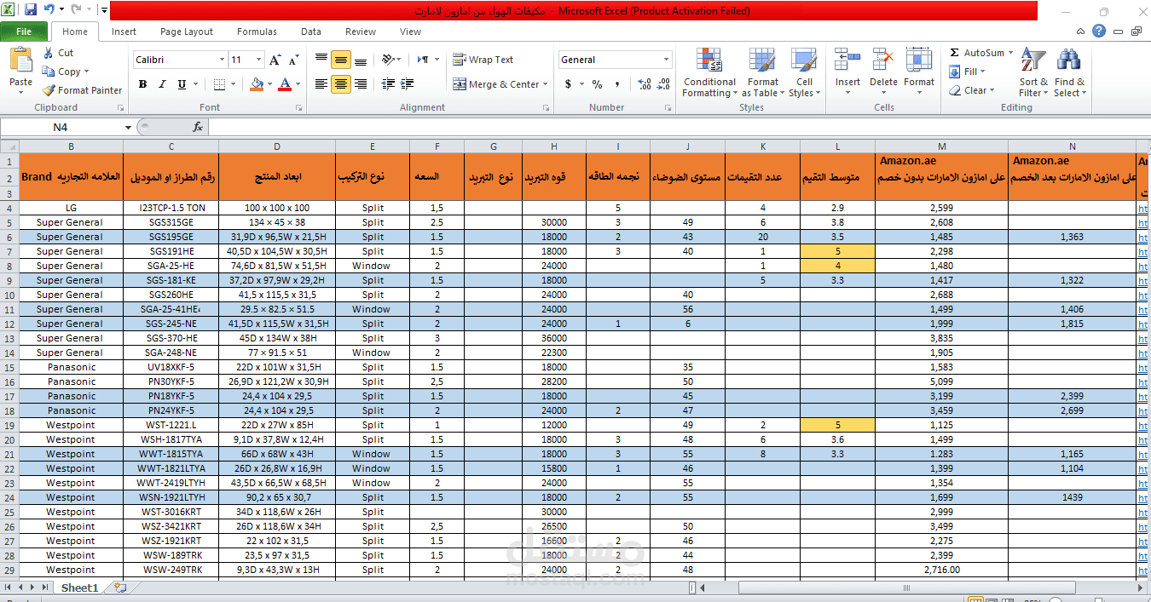The height and width of the screenshot is (602, 1151).
Task: Switch to the Data tab
Action: coord(311,32)
